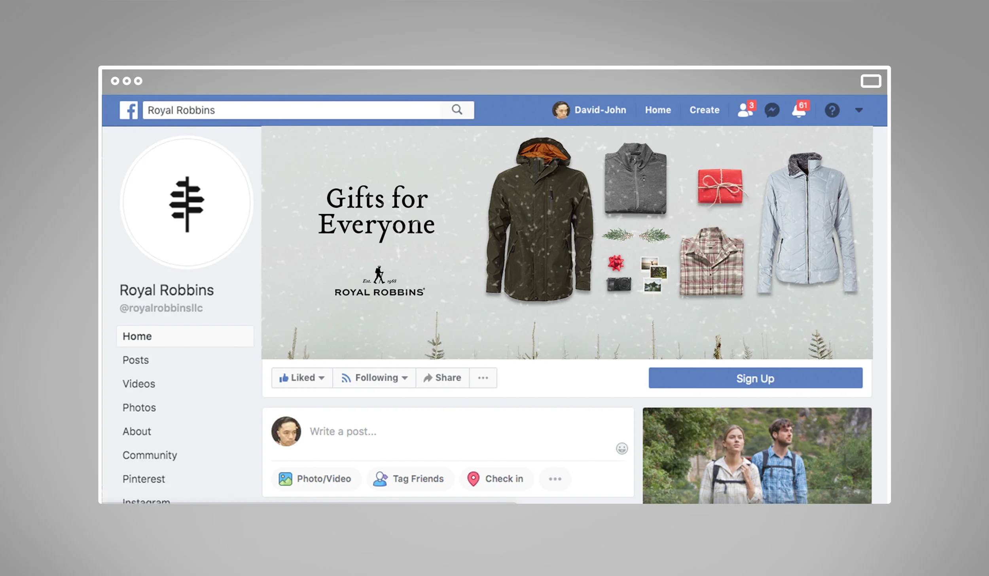Open the emoji picker in post box

pyautogui.click(x=622, y=448)
